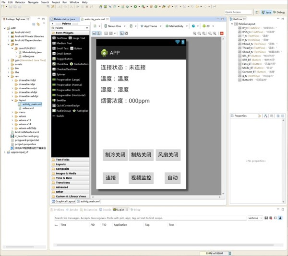The image size is (288, 256).
Task: Switch to the Debug perspective
Action: [279, 12]
